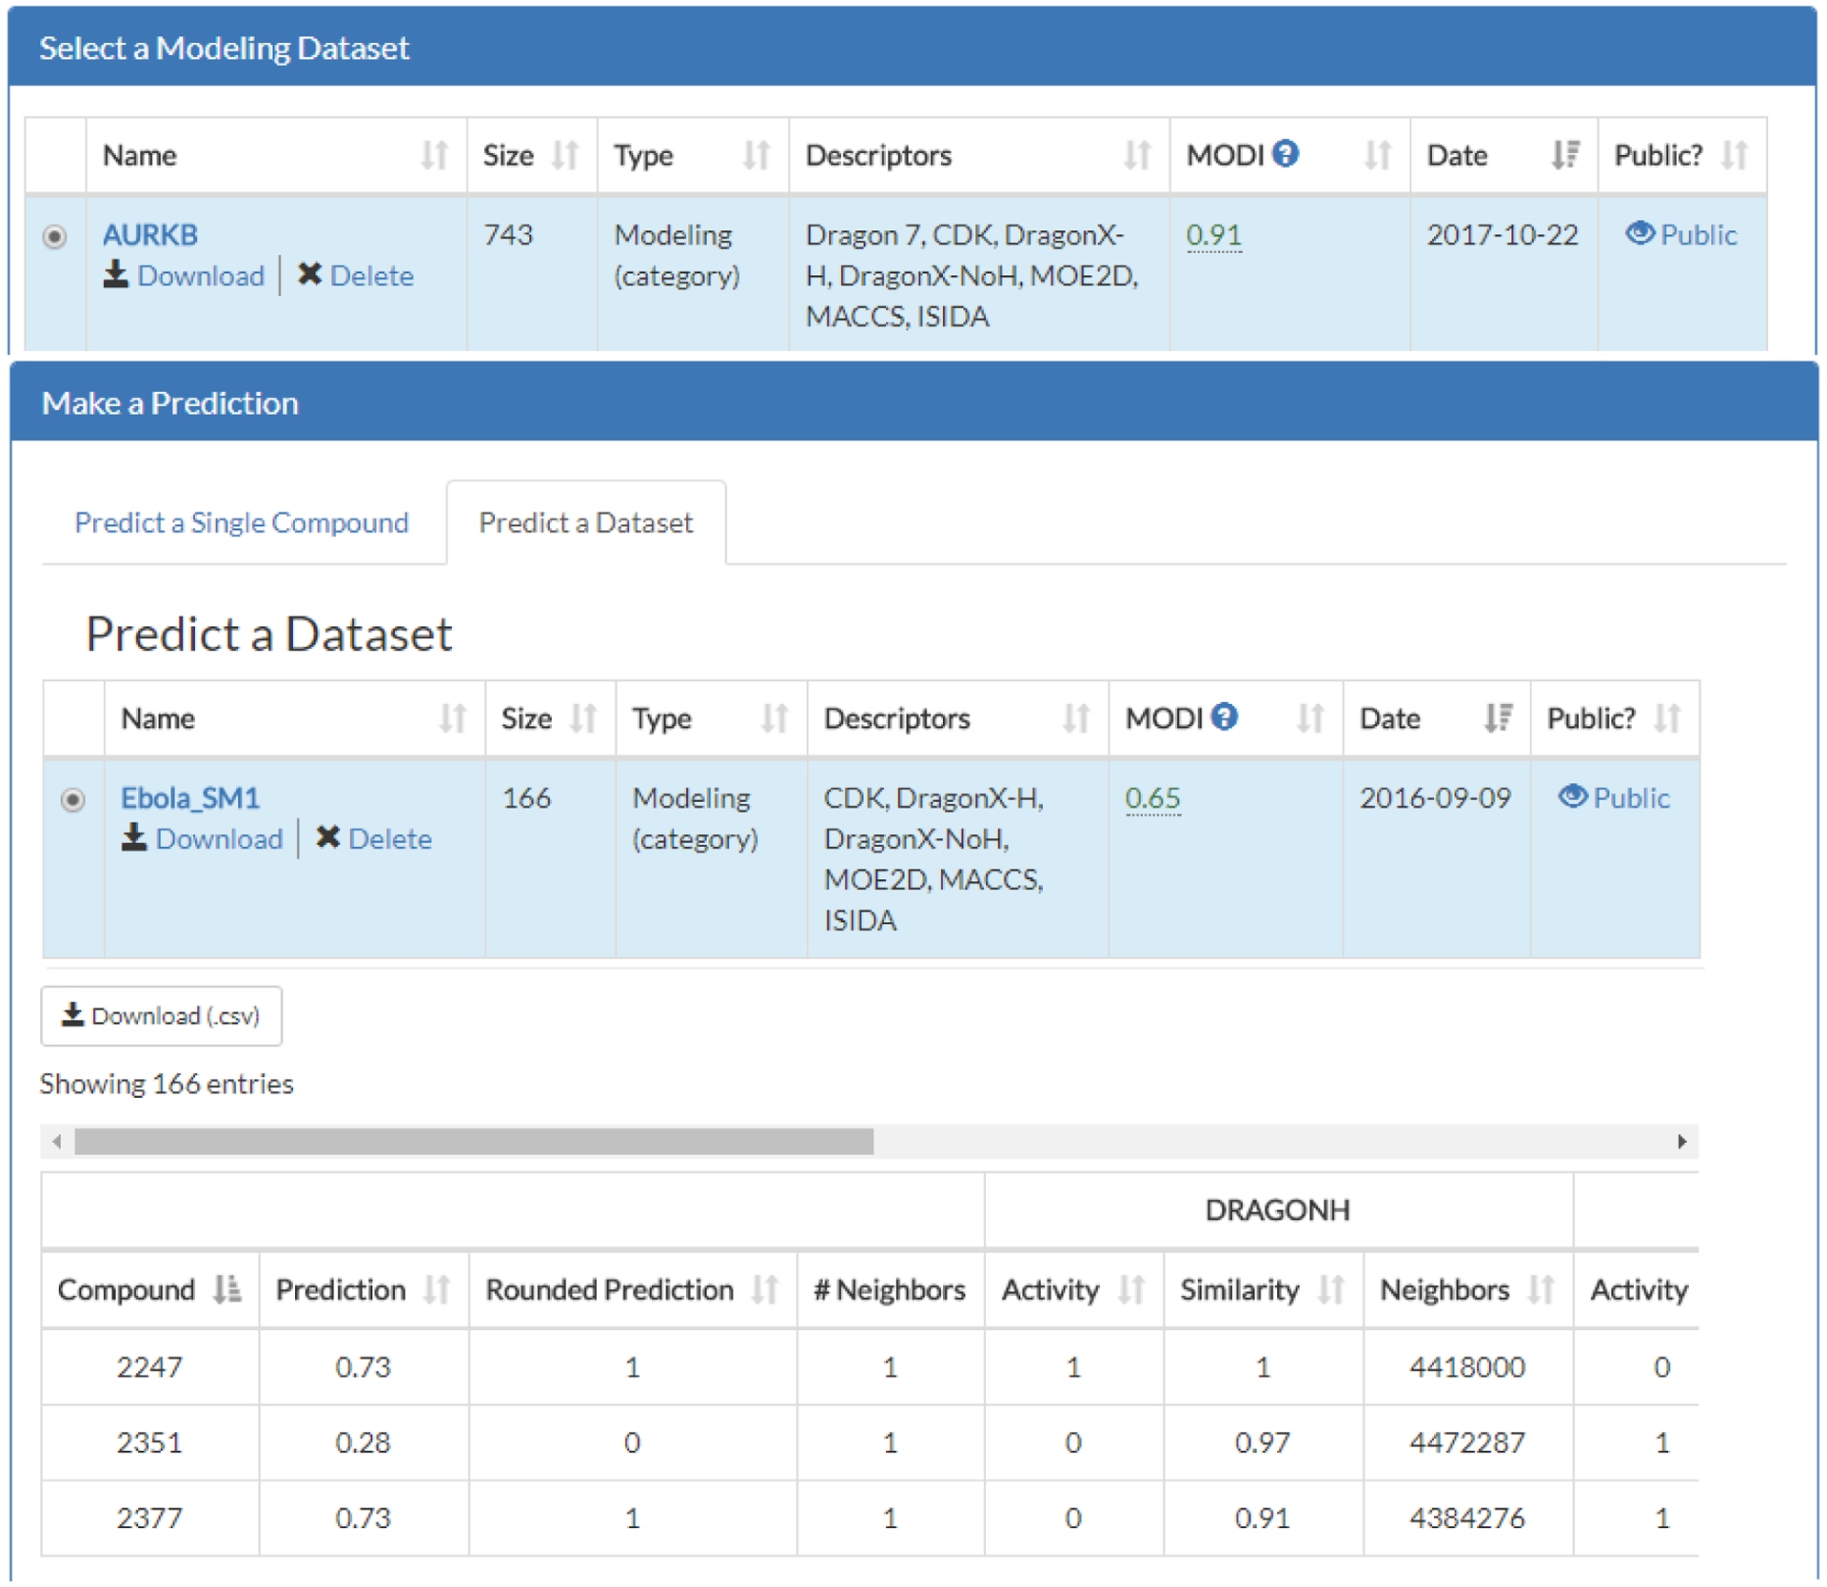Open the Ebola_SM1 dataset link
1827x1587 pixels.
tap(190, 797)
